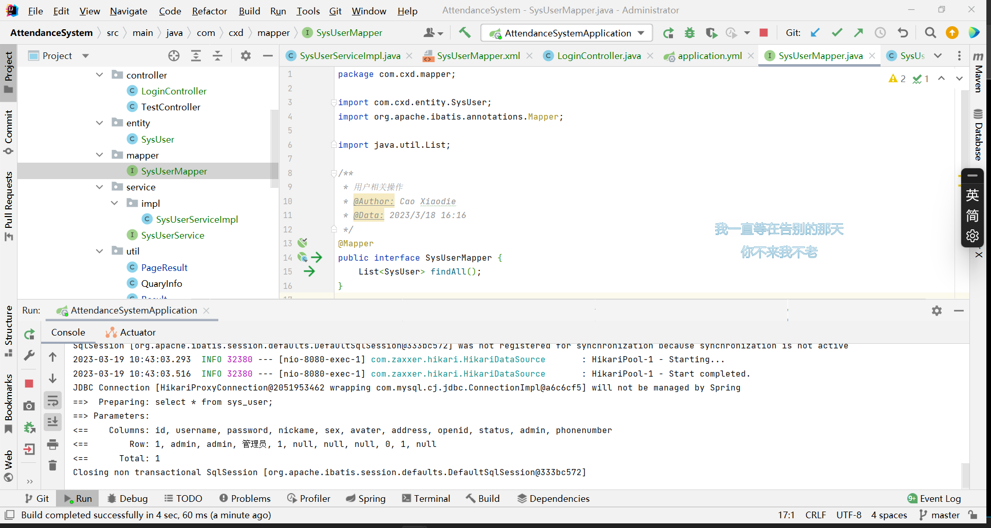Viewport: 991px width, 528px height.
Task: Click UTF-8 encoding in status bar
Action: coord(849,515)
